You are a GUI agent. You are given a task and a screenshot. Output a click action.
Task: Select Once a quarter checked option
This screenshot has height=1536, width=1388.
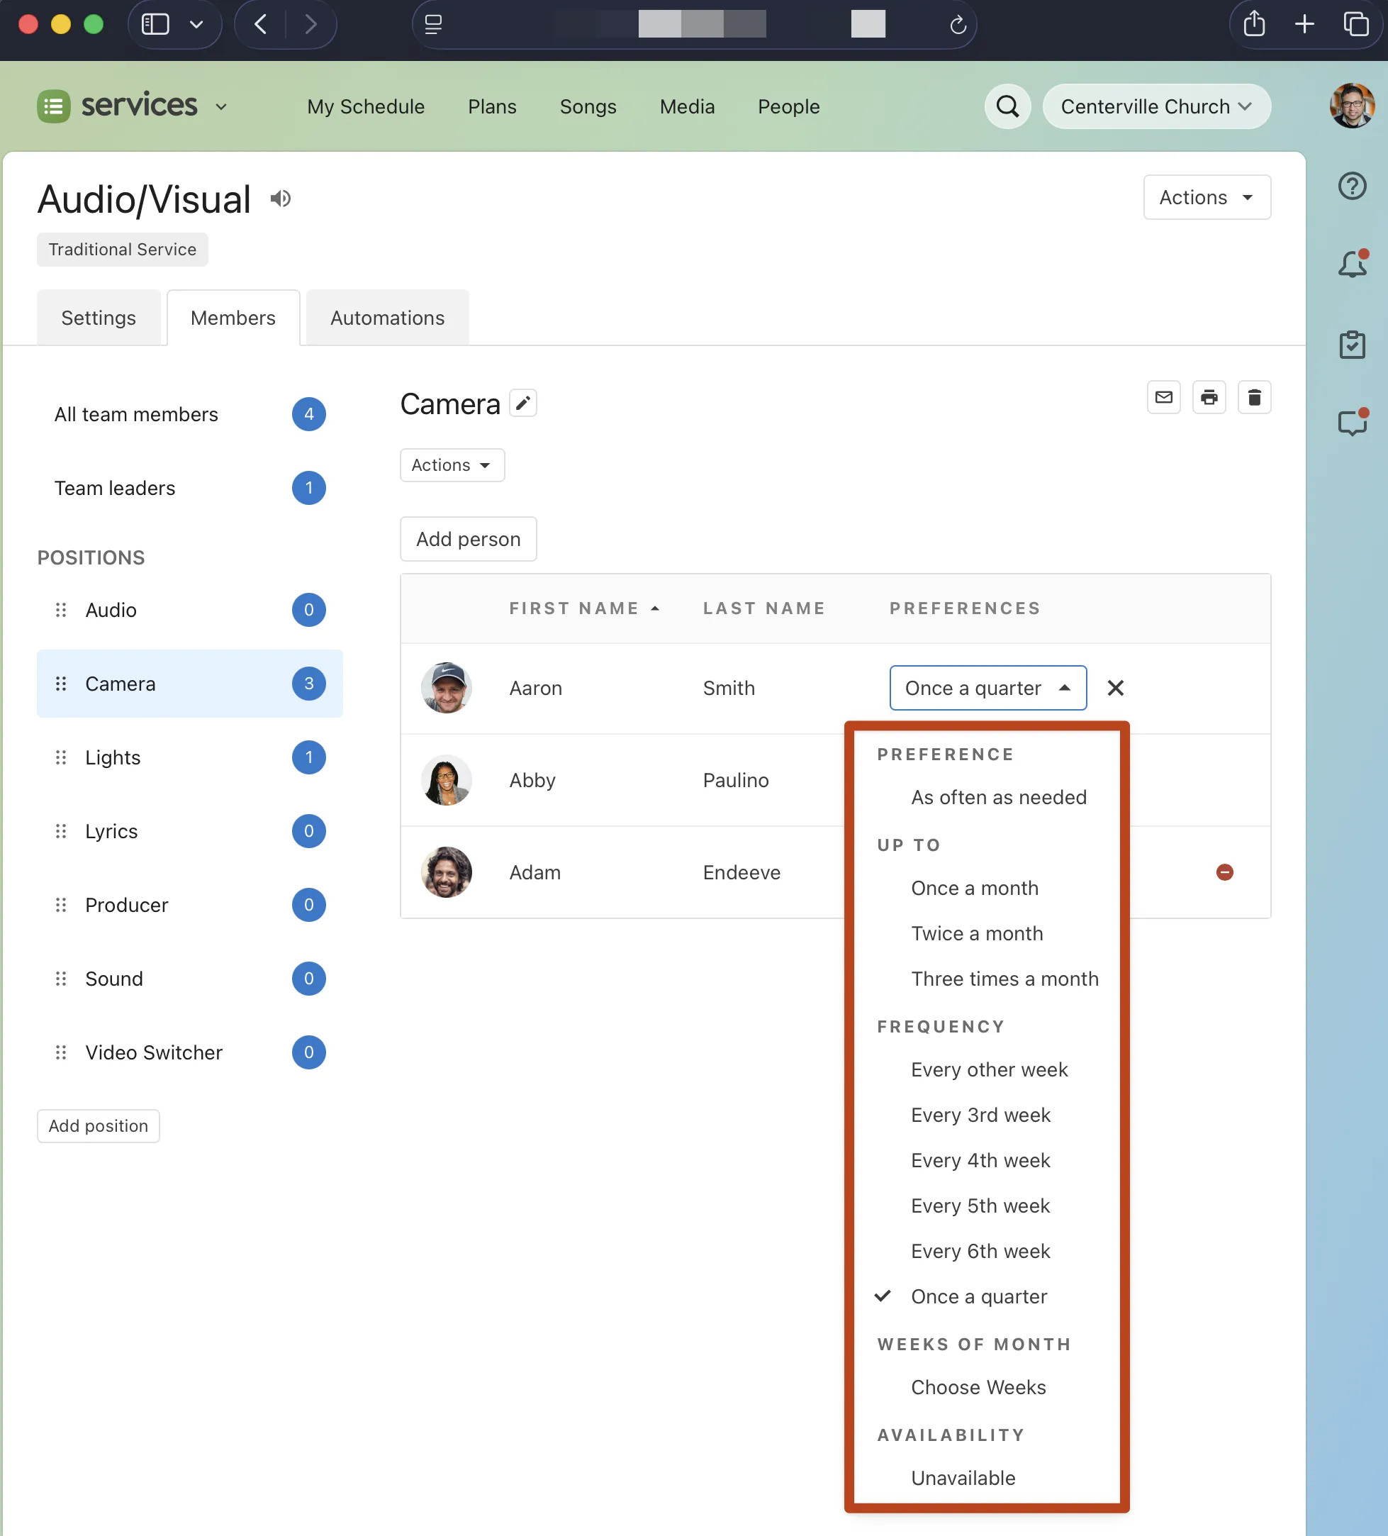(978, 1296)
